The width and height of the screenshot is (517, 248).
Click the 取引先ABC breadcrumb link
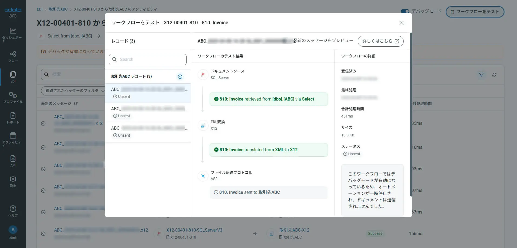tap(58, 9)
